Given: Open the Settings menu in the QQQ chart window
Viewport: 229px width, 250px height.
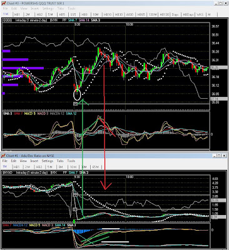Looking at the screenshot, I should (48, 9).
